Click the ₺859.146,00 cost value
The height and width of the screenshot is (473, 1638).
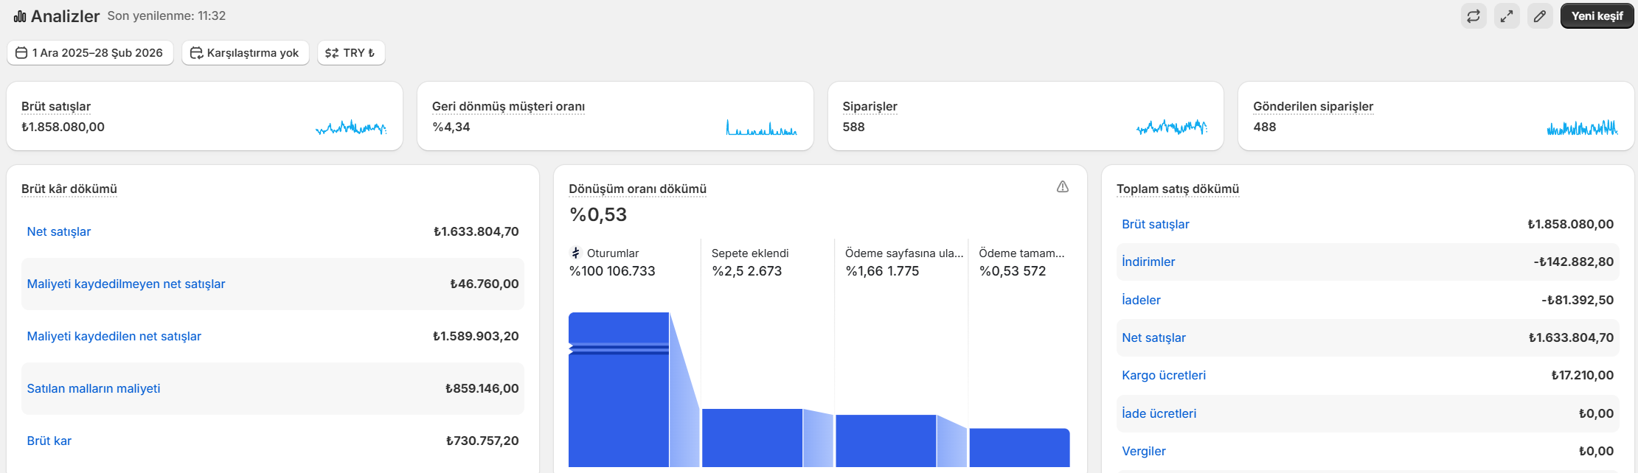[x=482, y=388]
